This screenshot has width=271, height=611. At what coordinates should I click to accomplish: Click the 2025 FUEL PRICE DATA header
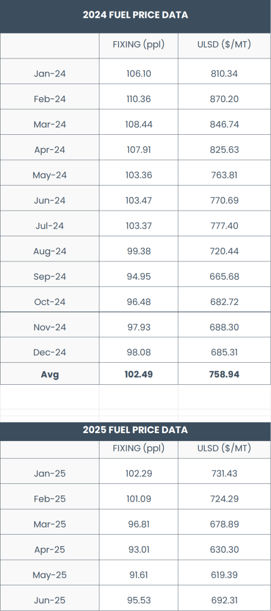coord(135,430)
